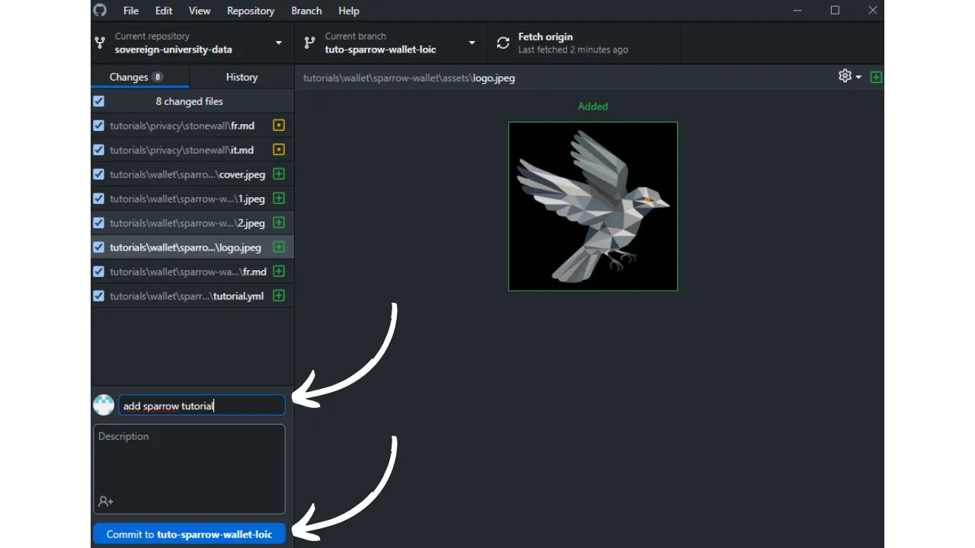This screenshot has width=975, height=548.
Task: Open the Branch menu
Action: [x=305, y=11]
